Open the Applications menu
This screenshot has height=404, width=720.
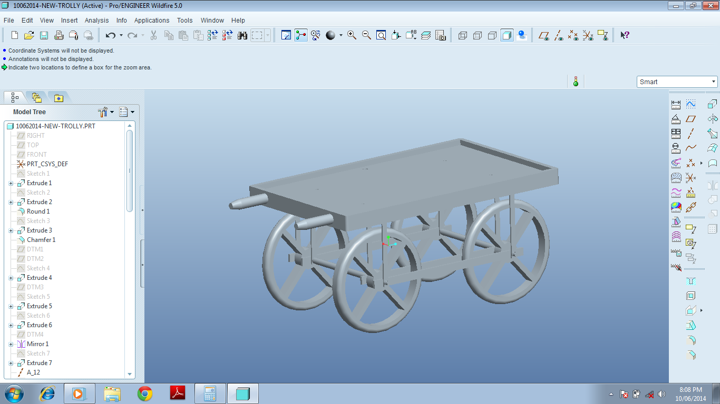(x=152, y=20)
